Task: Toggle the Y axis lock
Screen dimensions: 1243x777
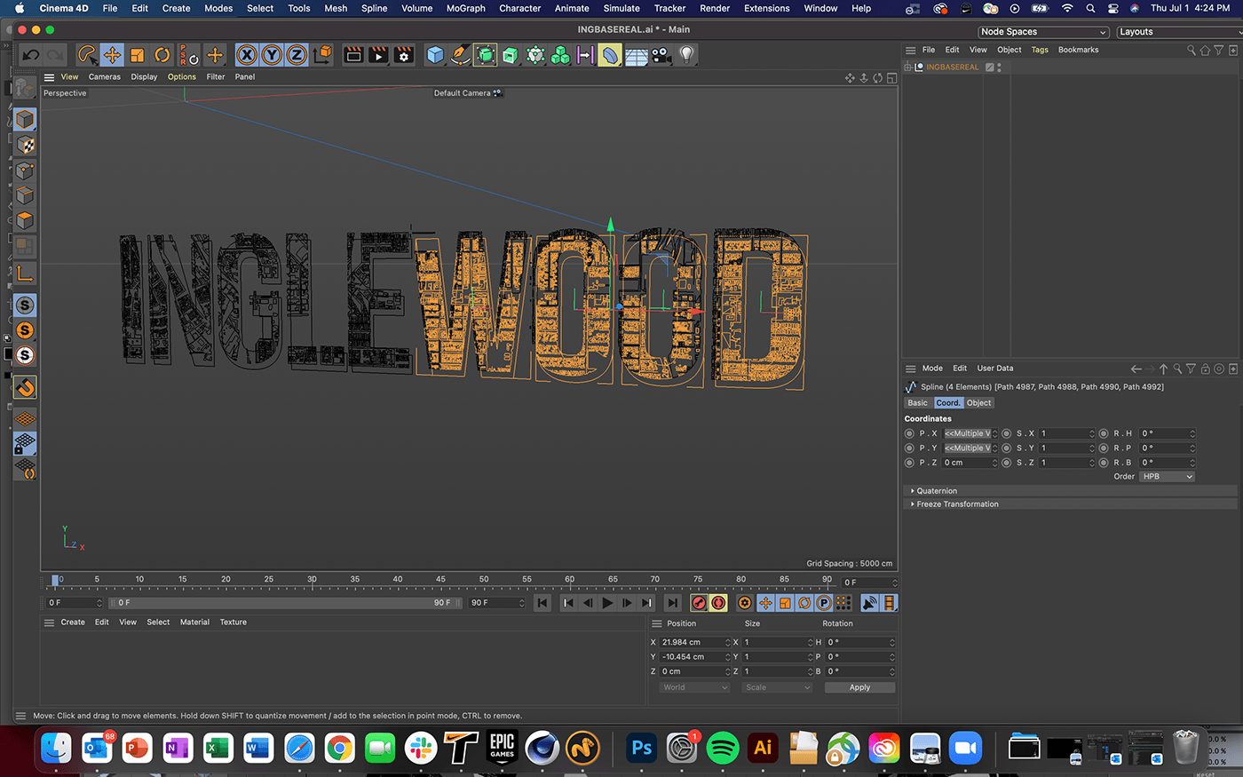Action: (x=272, y=55)
